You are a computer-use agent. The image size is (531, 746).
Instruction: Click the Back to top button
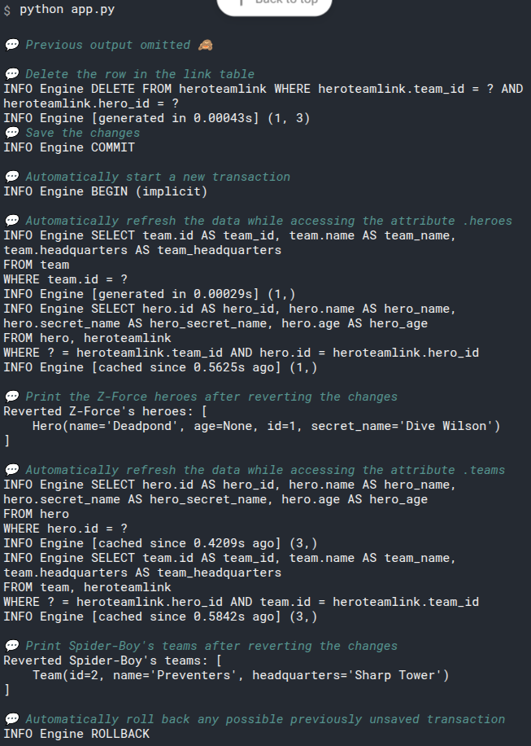[274, 4]
